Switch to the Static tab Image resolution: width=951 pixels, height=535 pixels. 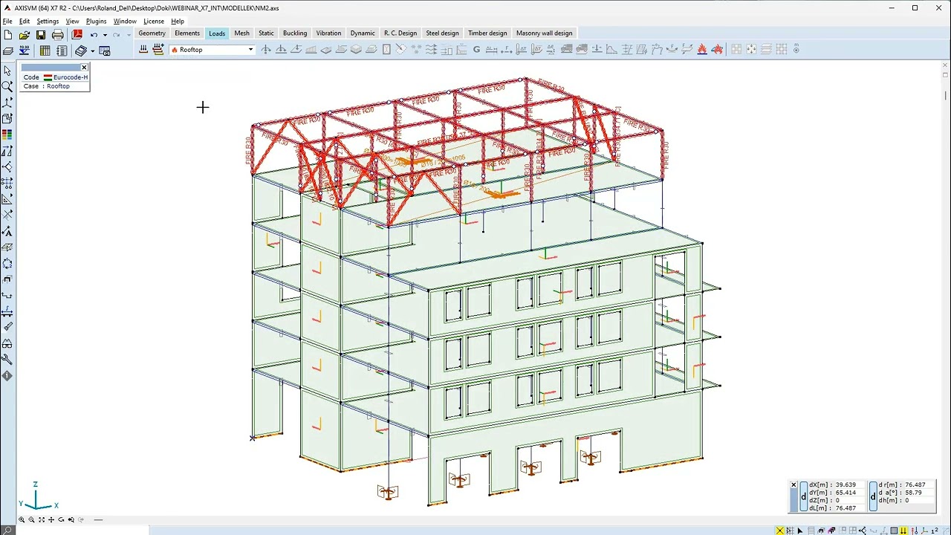266,33
